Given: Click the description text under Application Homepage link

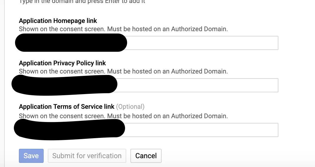Looking at the screenshot, I should coord(123,29).
